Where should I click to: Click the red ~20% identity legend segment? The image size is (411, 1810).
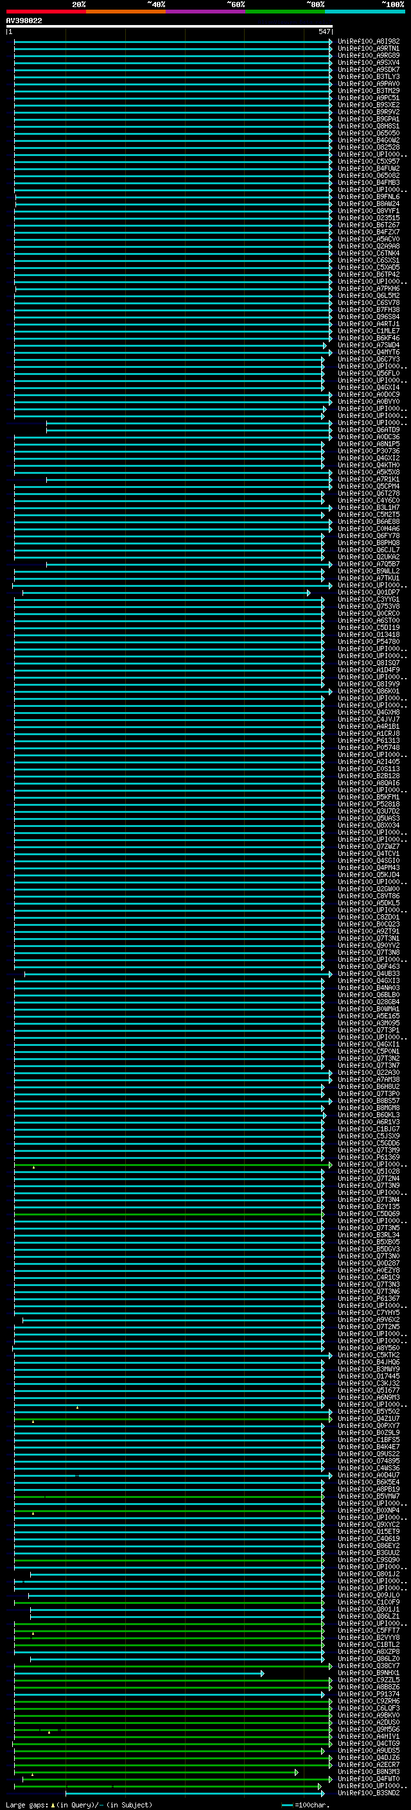pos(46,12)
